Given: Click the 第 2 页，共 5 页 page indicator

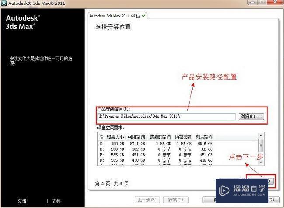Looking at the screenshot, I should (x=112, y=184).
